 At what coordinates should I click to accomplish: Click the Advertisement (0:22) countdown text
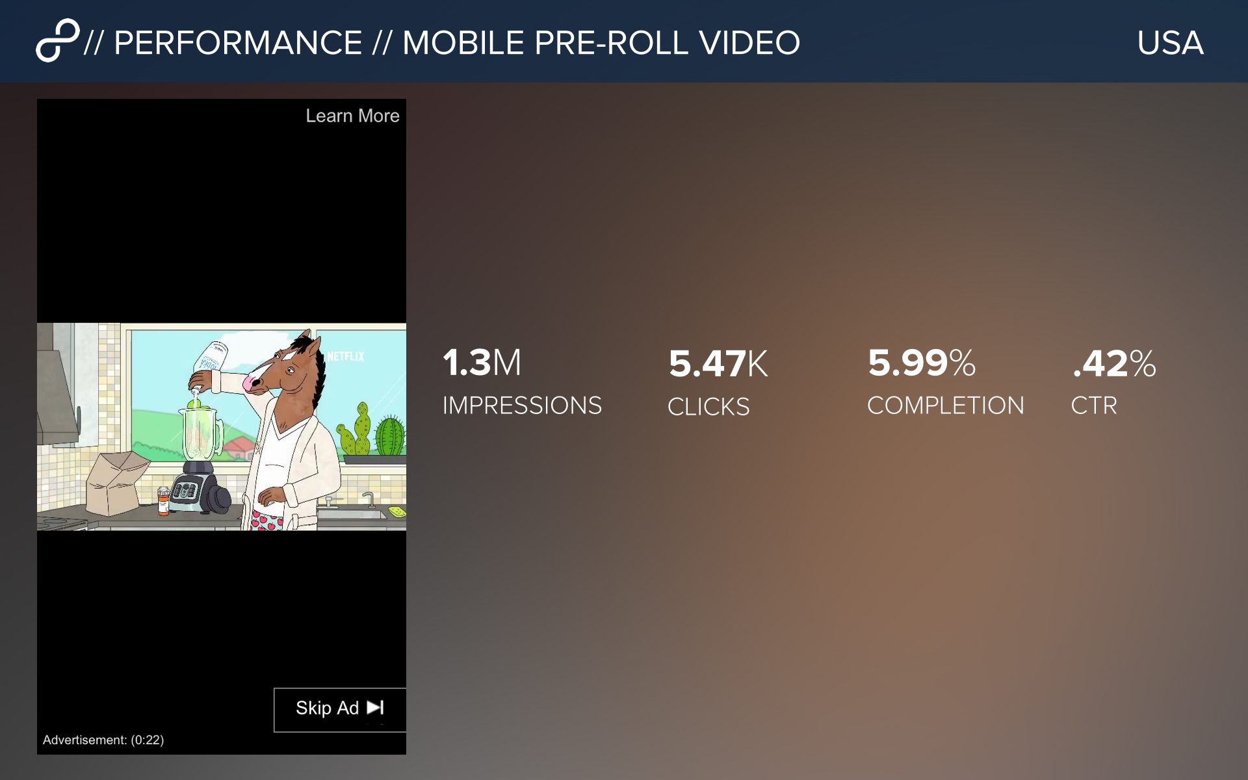[x=103, y=740]
